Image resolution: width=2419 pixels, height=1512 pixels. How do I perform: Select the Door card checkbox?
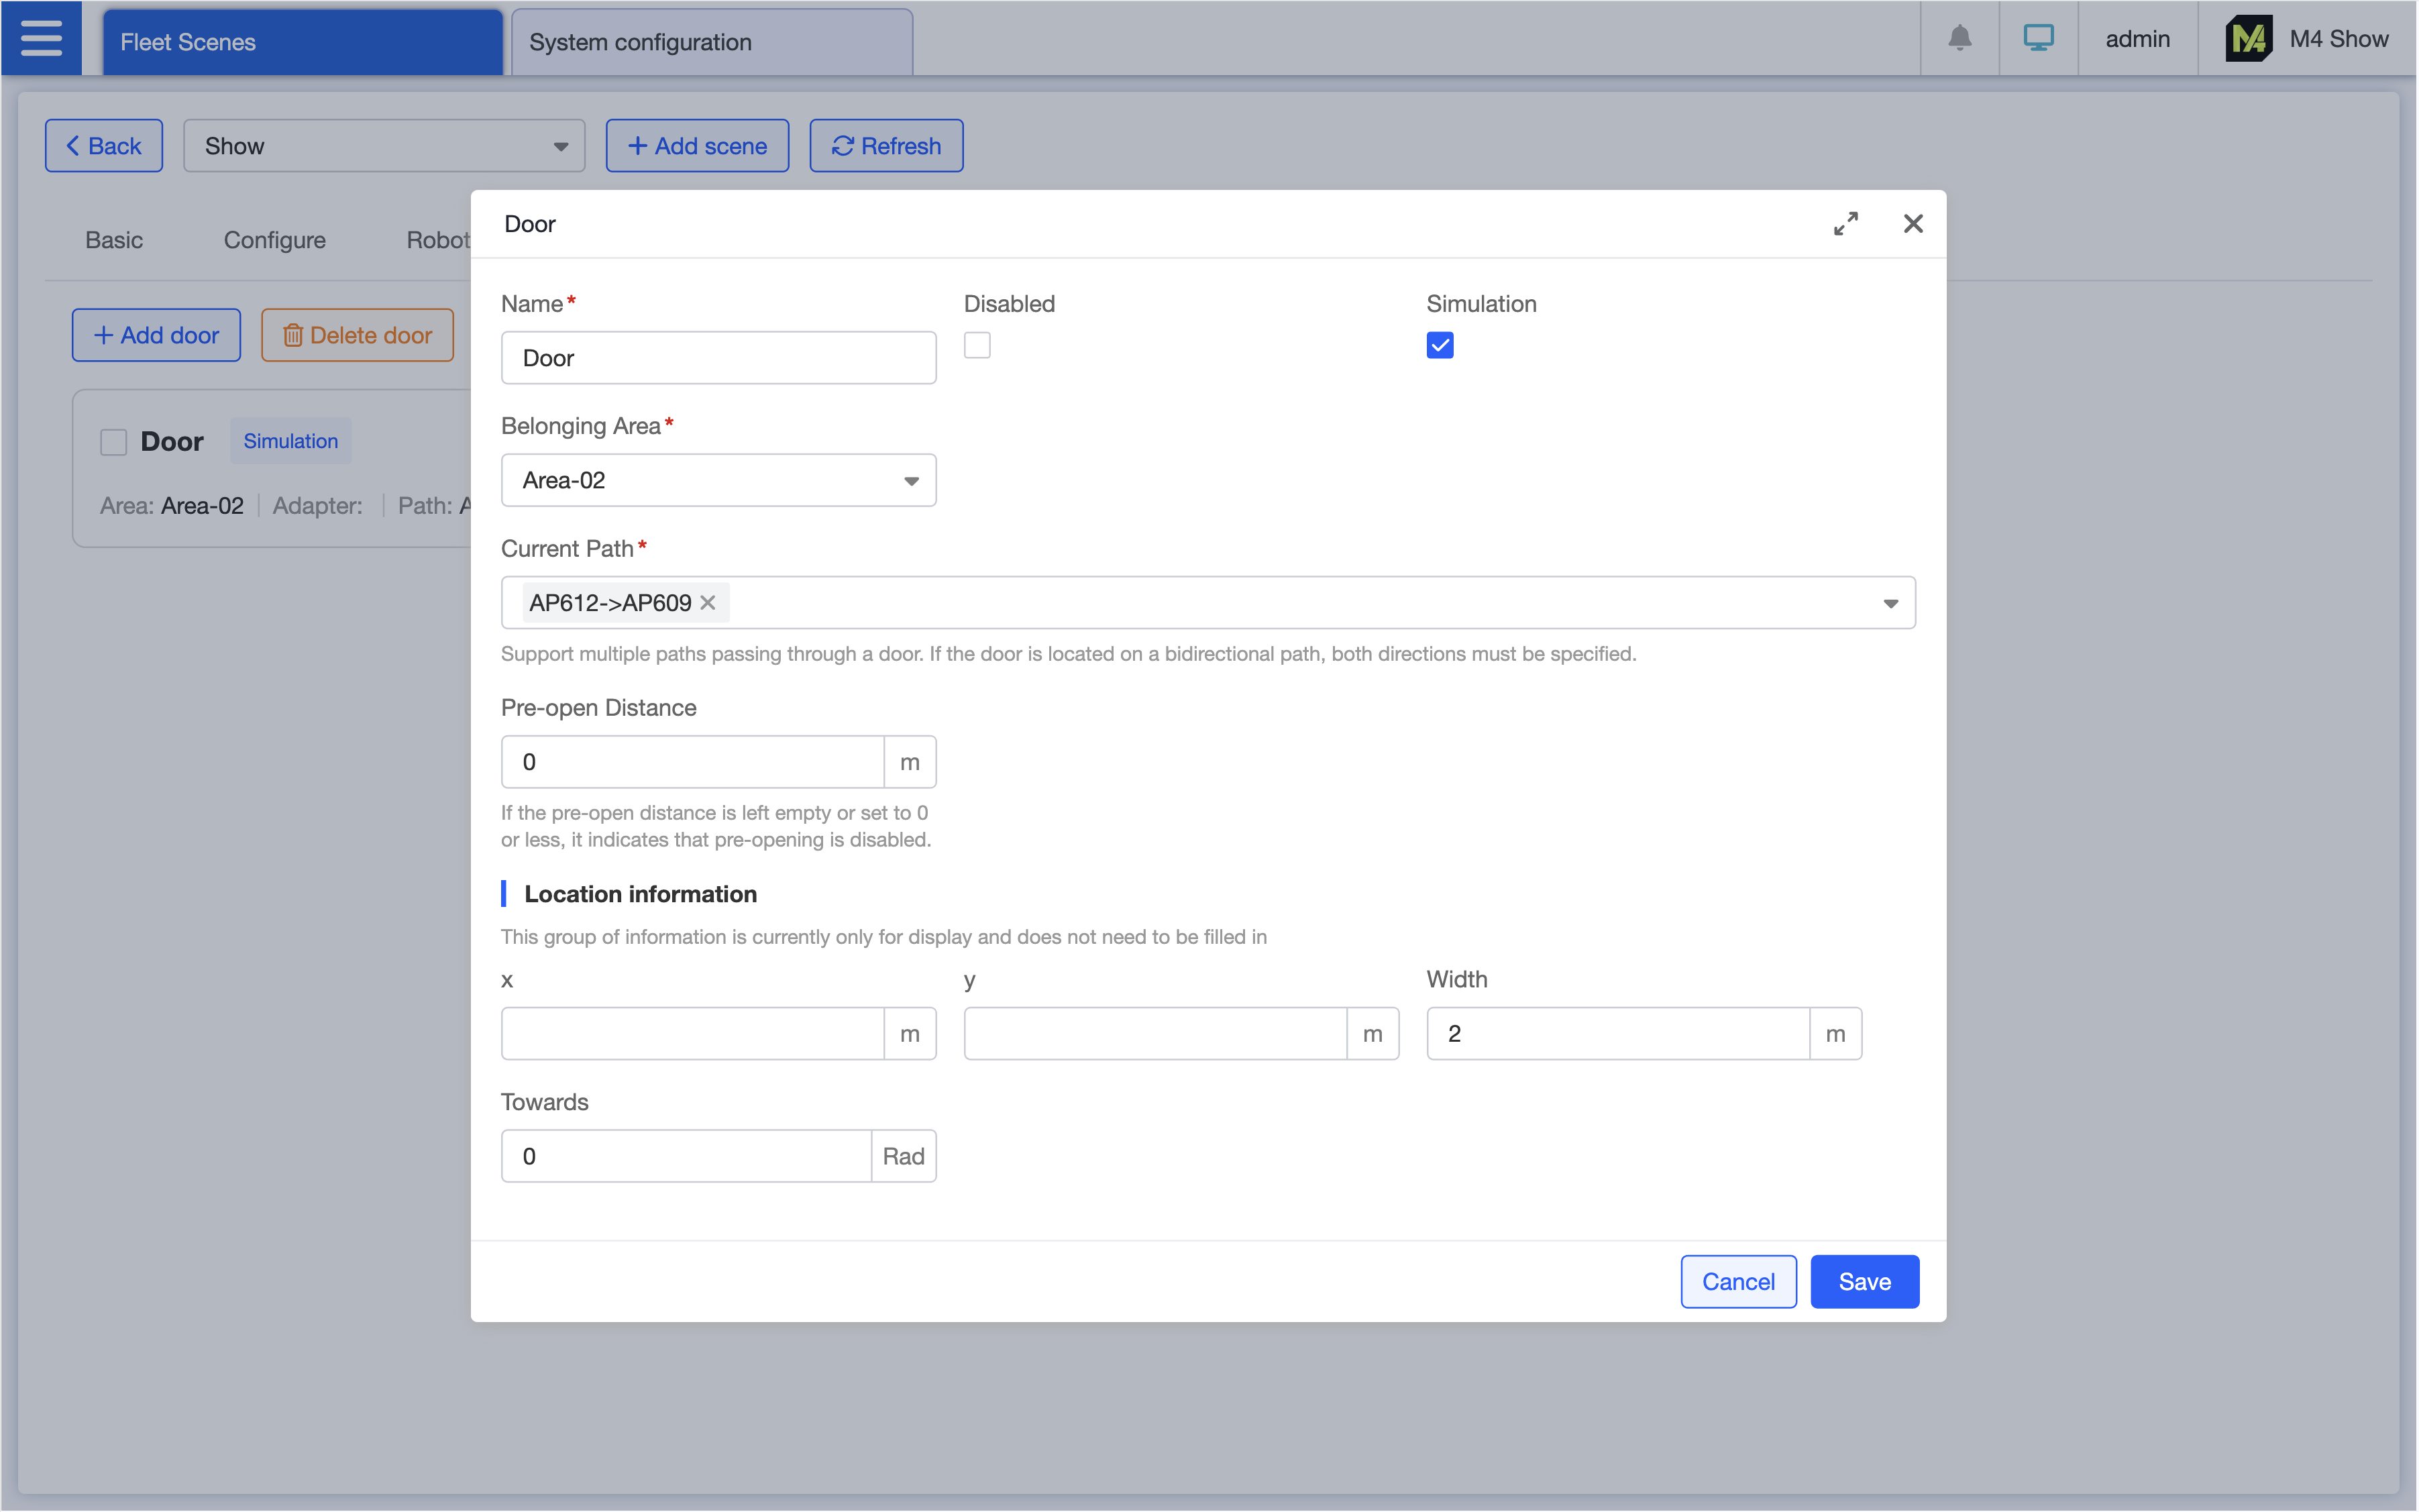point(114,442)
